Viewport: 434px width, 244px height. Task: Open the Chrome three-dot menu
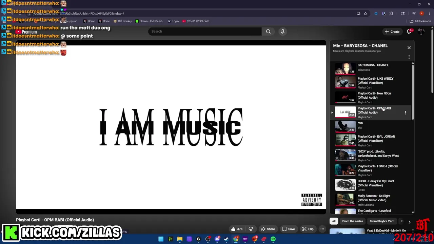pos(429,14)
